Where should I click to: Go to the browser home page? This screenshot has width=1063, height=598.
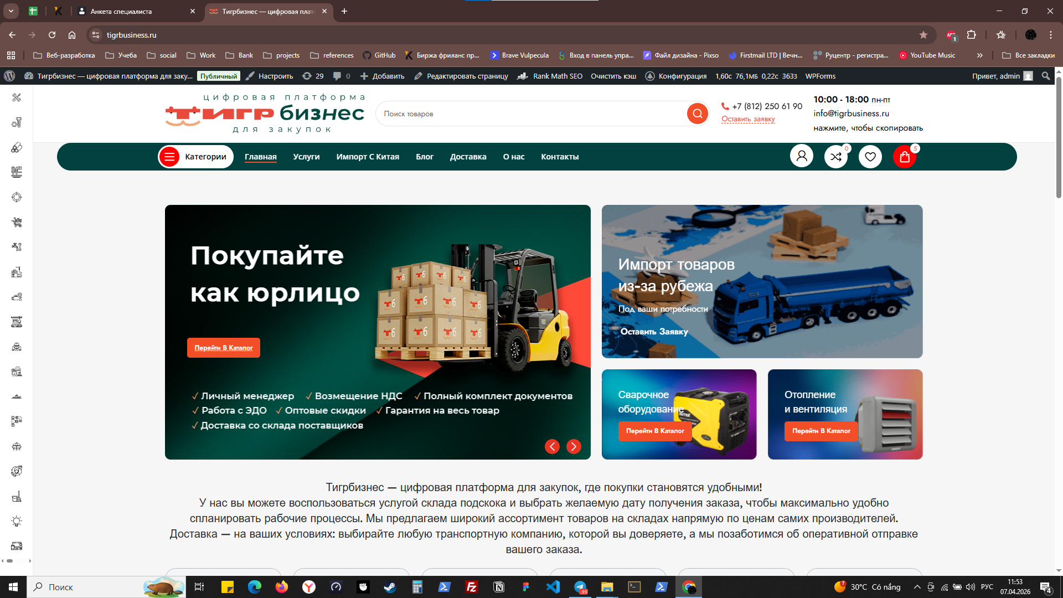[x=72, y=35]
